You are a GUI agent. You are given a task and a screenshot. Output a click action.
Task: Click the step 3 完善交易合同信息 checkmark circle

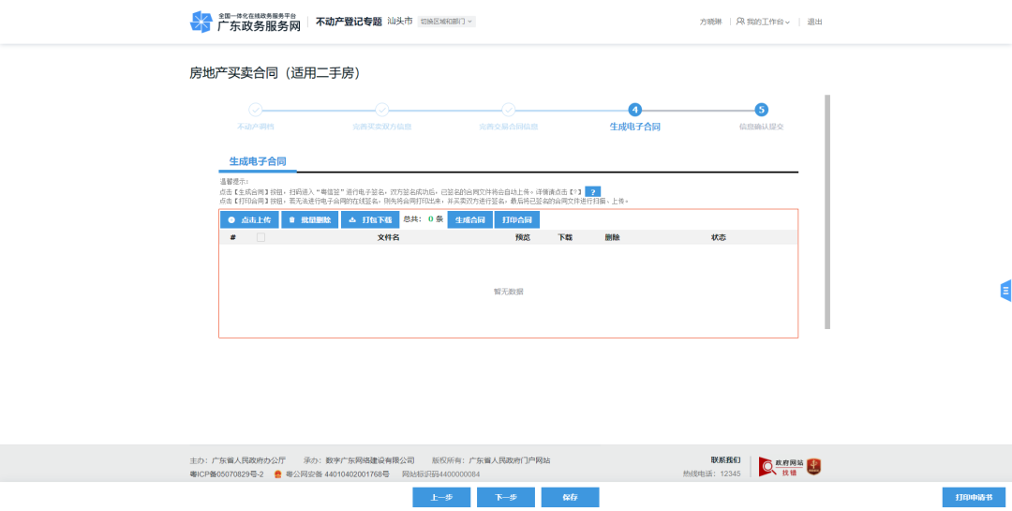509,110
